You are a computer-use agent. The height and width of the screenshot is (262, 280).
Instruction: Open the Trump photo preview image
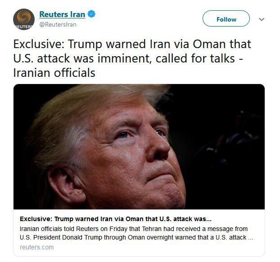tap(139, 147)
